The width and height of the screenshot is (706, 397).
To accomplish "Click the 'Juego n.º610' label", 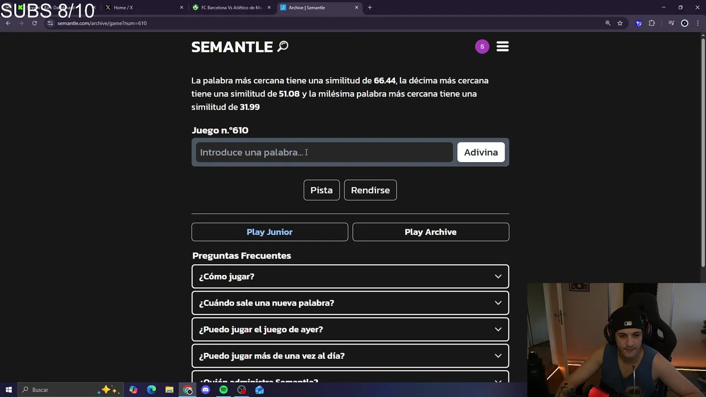I will pos(220,130).
